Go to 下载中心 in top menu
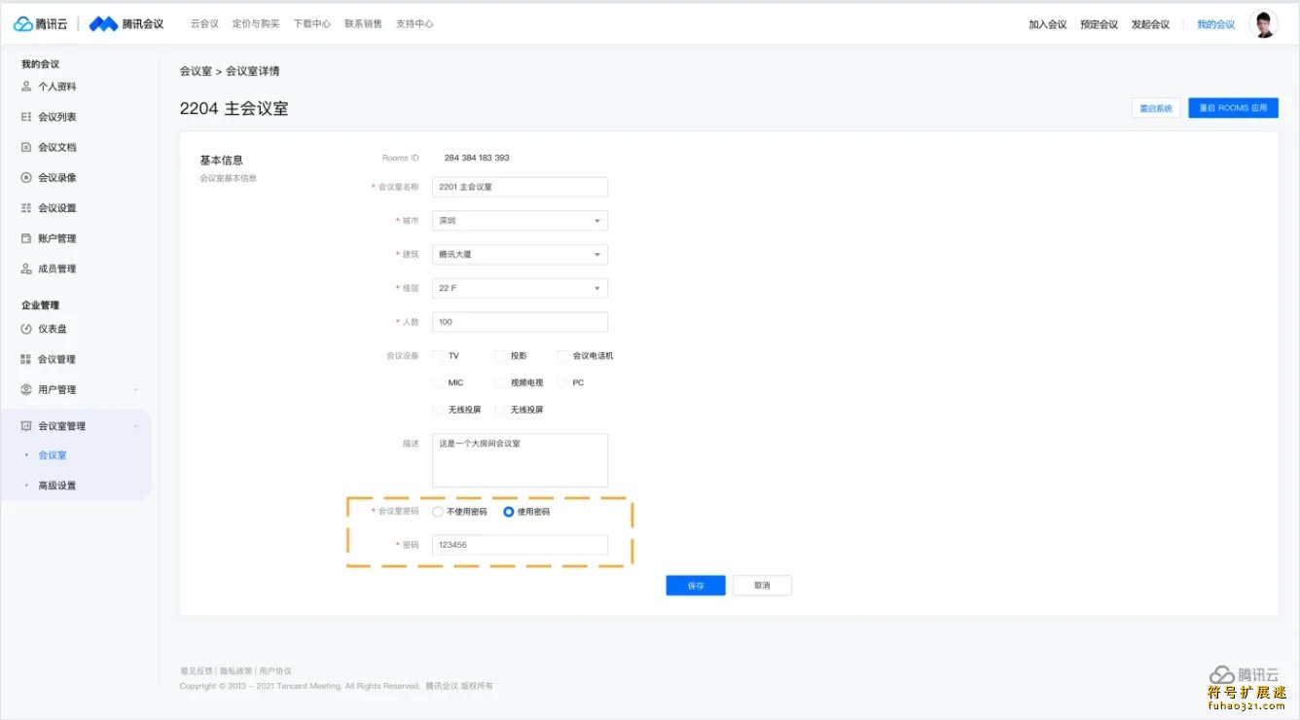Viewport: 1300px width, 720px height. pyautogui.click(x=311, y=24)
